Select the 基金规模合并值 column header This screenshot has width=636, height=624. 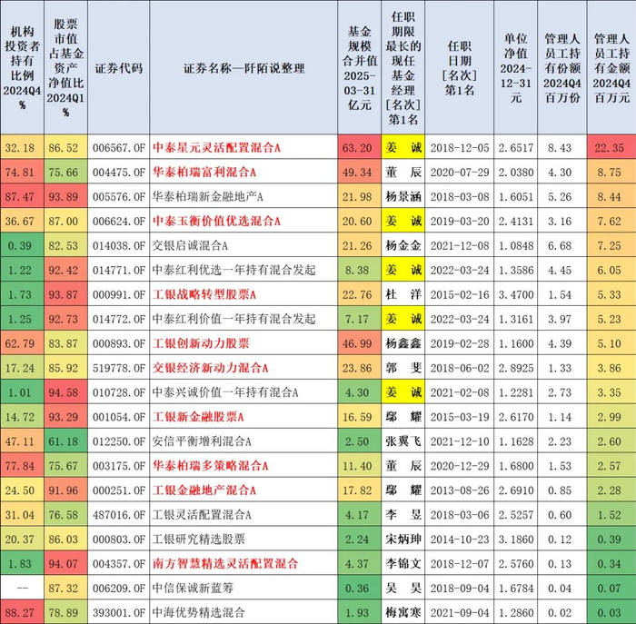pos(360,68)
